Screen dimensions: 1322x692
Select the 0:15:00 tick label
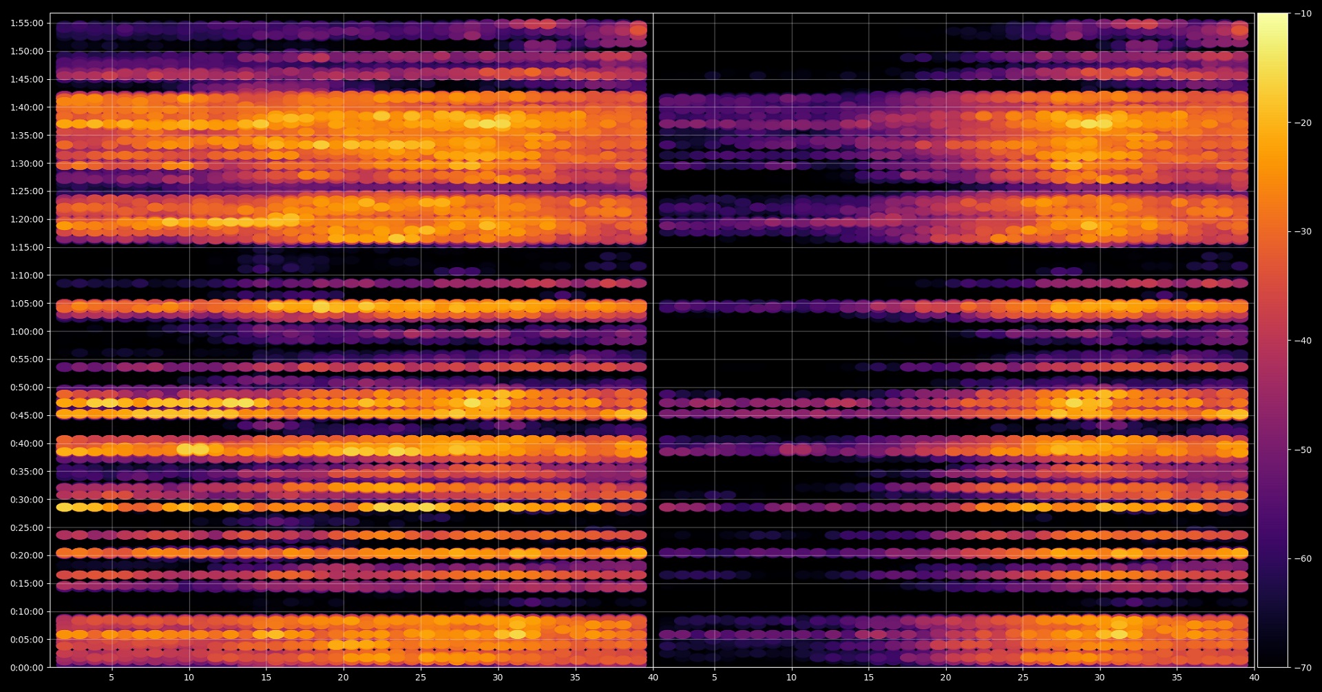pos(27,584)
